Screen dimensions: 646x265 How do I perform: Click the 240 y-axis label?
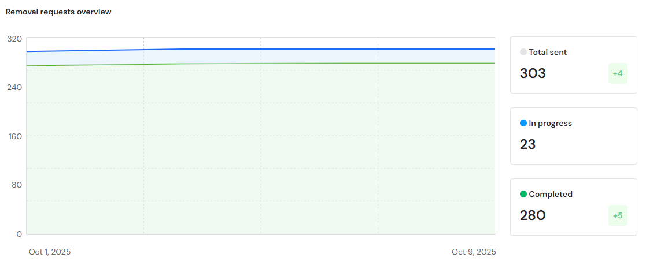(15, 87)
